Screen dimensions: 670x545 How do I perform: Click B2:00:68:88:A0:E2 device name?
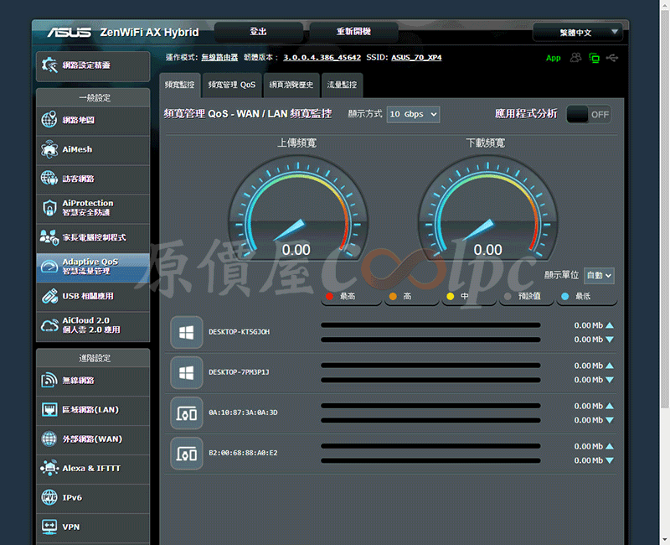coord(243,453)
